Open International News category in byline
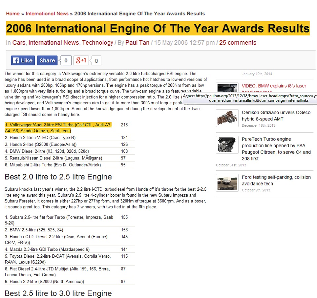Image resolution: width=317 pixels, height=298 pixels. pos(53,43)
